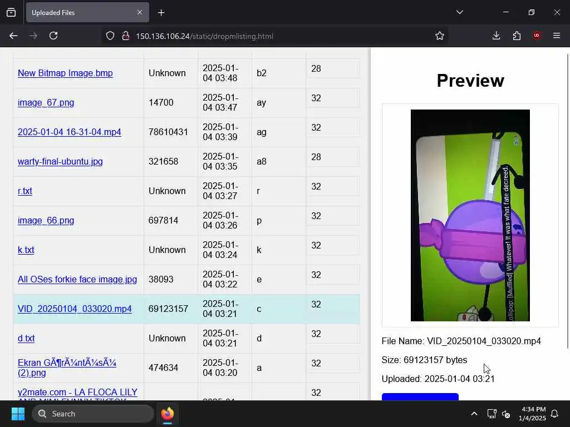Open warty-final-ubuntu.jpg link
The image size is (570, 427).
(60, 161)
